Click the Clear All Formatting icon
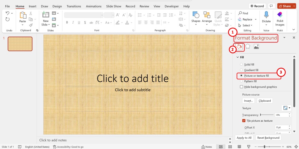This screenshot has height=149, width=299. (x=131, y=15)
